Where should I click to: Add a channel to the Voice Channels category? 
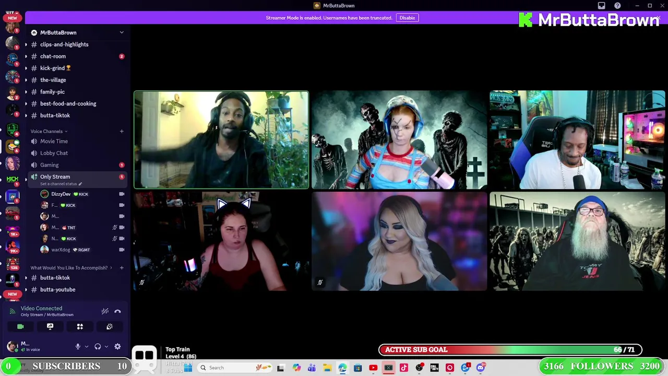click(122, 131)
